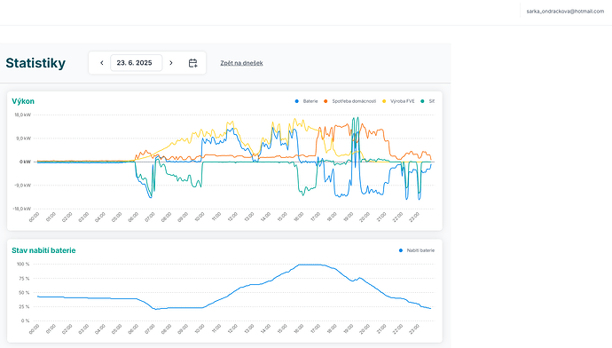Click the Stav nabití baterie chart title
The width and height of the screenshot is (612, 348).
point(43,250)
